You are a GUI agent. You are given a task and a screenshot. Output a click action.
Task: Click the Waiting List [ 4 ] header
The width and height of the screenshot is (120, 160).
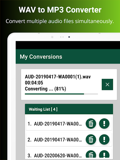tap(69, 109)
